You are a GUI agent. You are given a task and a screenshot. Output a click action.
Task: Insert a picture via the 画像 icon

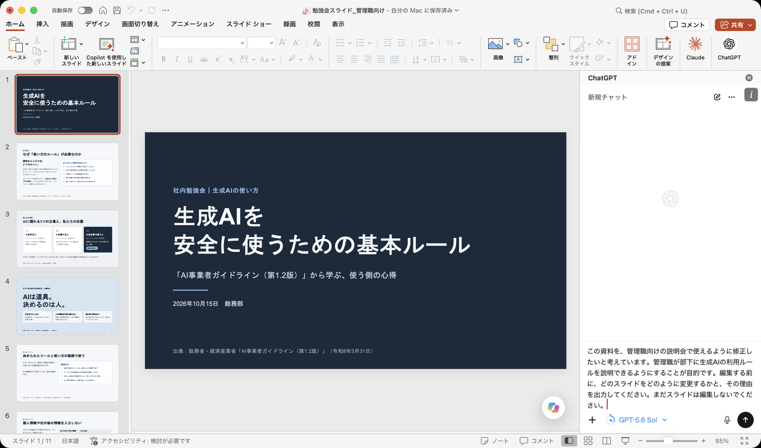(495, 44)
